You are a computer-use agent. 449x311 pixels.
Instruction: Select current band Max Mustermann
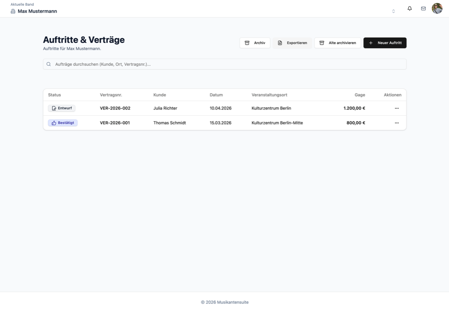[x=37, y=11]
